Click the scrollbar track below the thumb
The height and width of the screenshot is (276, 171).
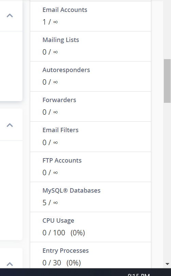(x=167, y=181)
